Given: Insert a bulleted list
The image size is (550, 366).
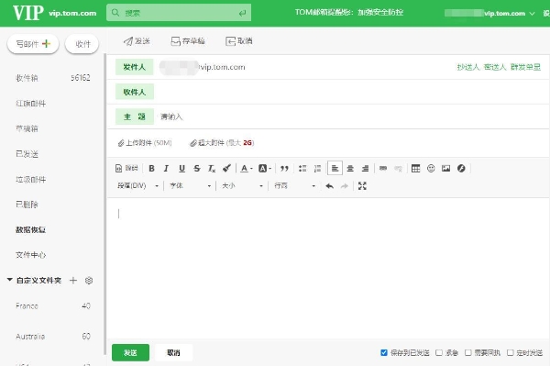Looking at the screenshot, I should pyautogui.click(x=302, y=169).
